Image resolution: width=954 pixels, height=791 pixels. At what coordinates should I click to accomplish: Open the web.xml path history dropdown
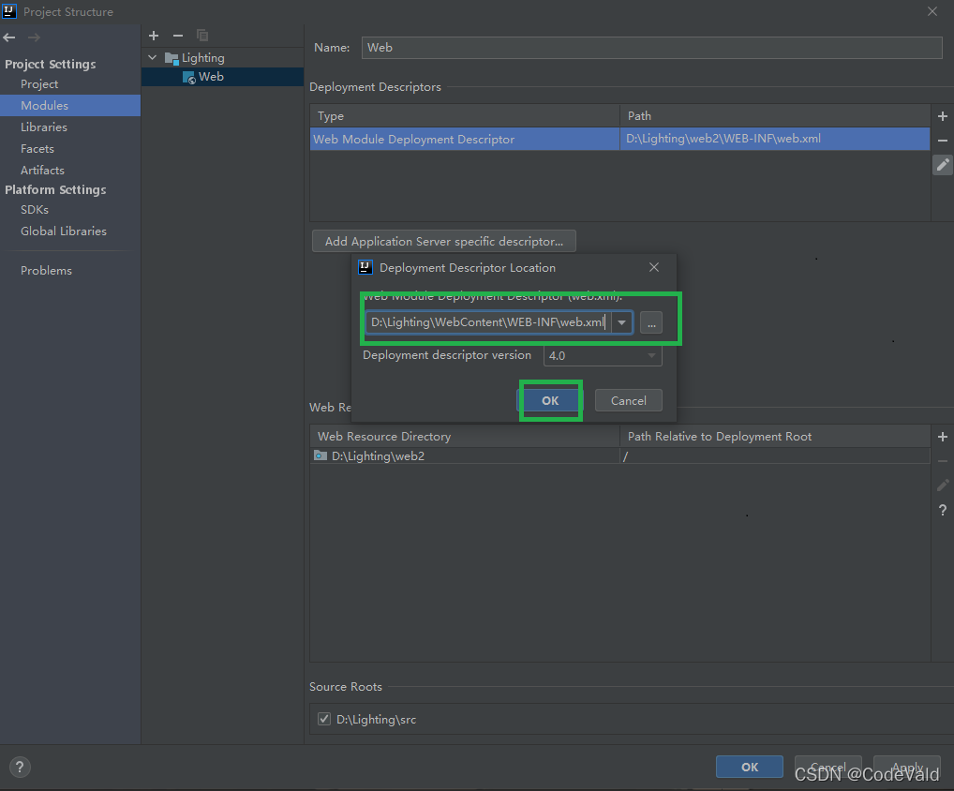point(622,322)
